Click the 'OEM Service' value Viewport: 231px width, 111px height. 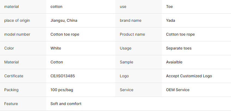coord(178,90)
